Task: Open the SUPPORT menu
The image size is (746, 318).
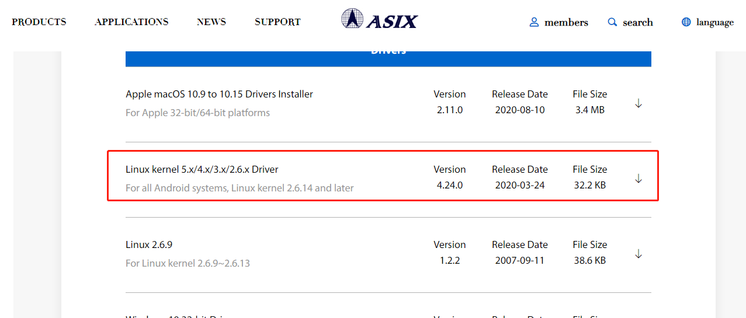Action: click(x=277, y=22)
